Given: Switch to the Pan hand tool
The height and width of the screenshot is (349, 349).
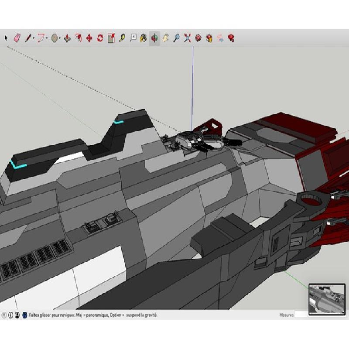Looking at the screenshot, I should tap(166, 38).
